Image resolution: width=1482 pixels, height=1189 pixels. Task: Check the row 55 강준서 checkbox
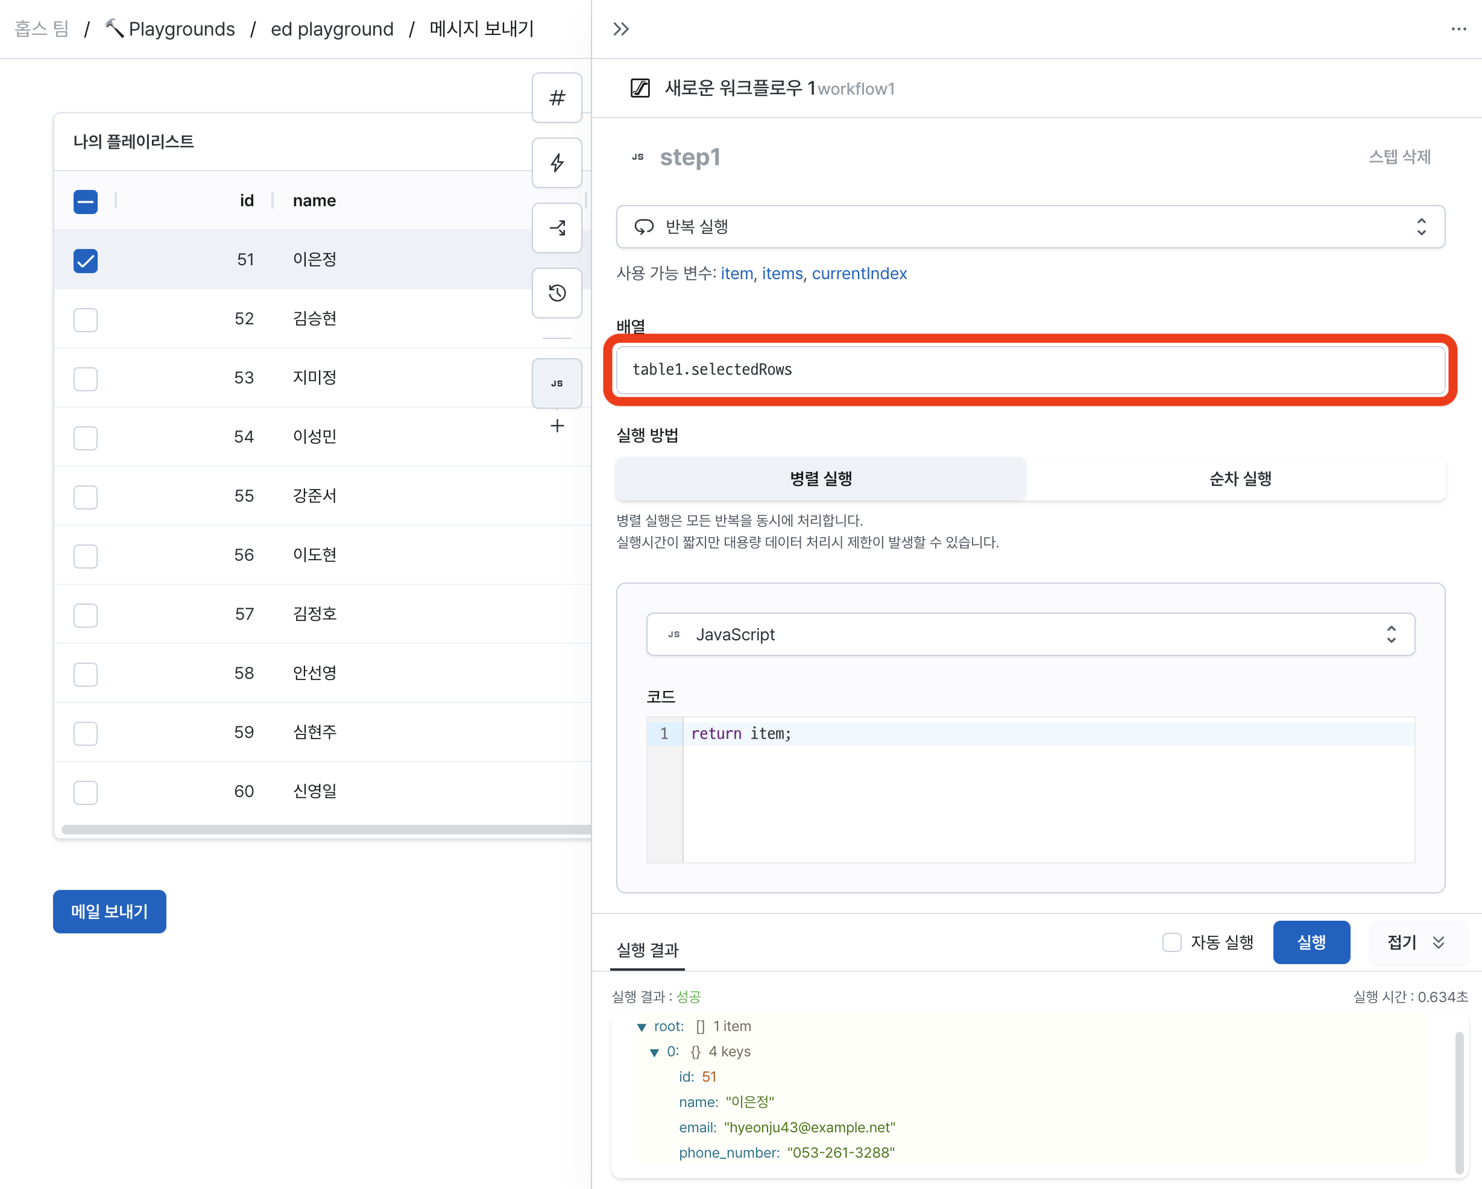[85, 497]
